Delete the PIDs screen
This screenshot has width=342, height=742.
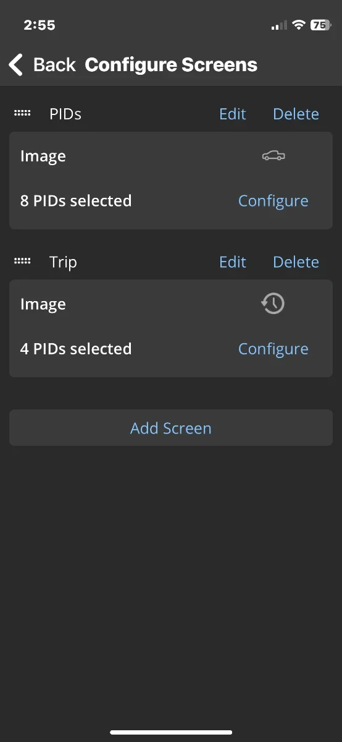point(296,114)
